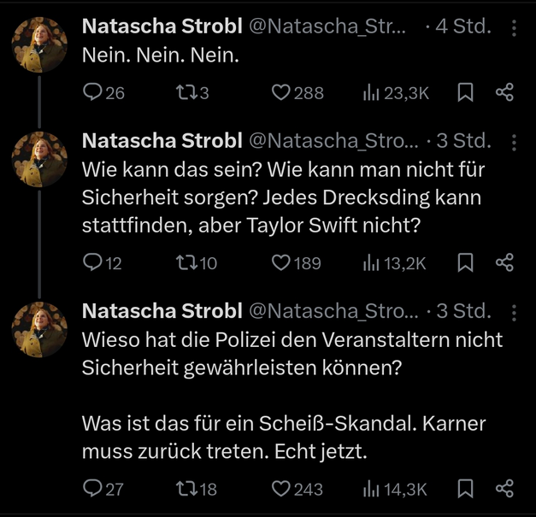Share the Karner resignation tweet
536x517 pixels.
(x=505, y=488)
